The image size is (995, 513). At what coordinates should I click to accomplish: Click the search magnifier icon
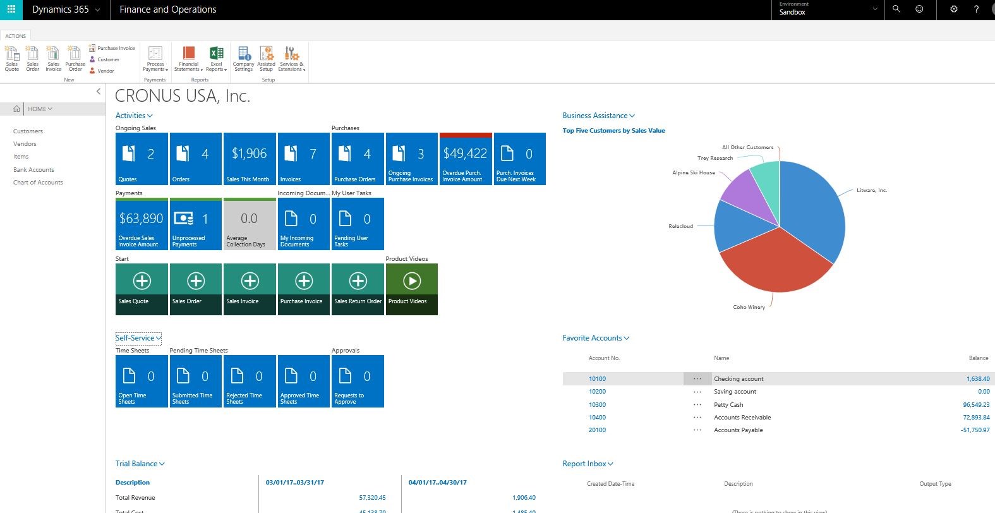click(x=896, y=9)
